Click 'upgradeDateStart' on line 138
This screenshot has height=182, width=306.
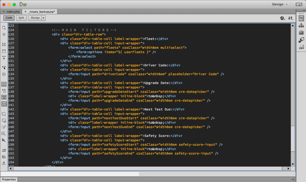coord(120,92)
